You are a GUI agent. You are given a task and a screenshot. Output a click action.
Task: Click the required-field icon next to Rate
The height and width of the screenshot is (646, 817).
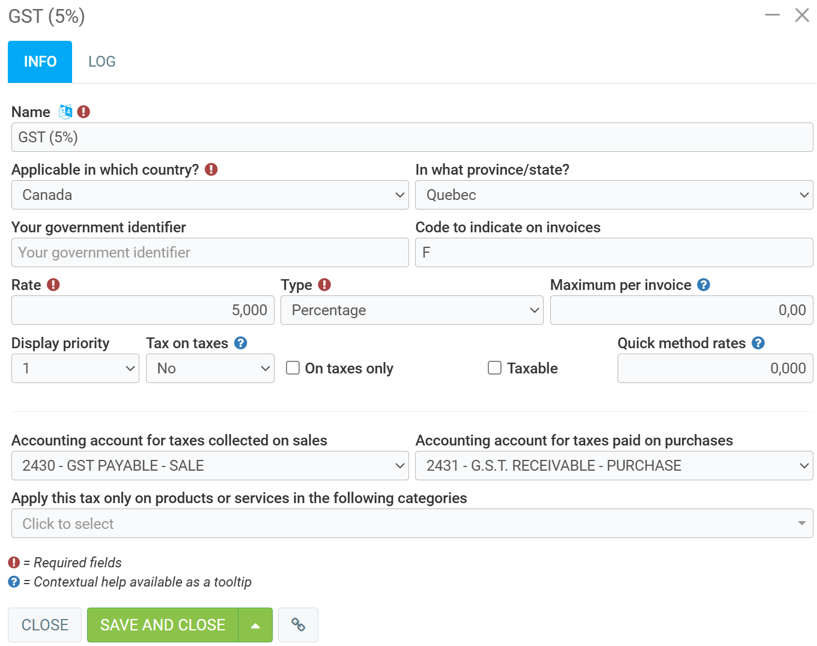point(53,285)
